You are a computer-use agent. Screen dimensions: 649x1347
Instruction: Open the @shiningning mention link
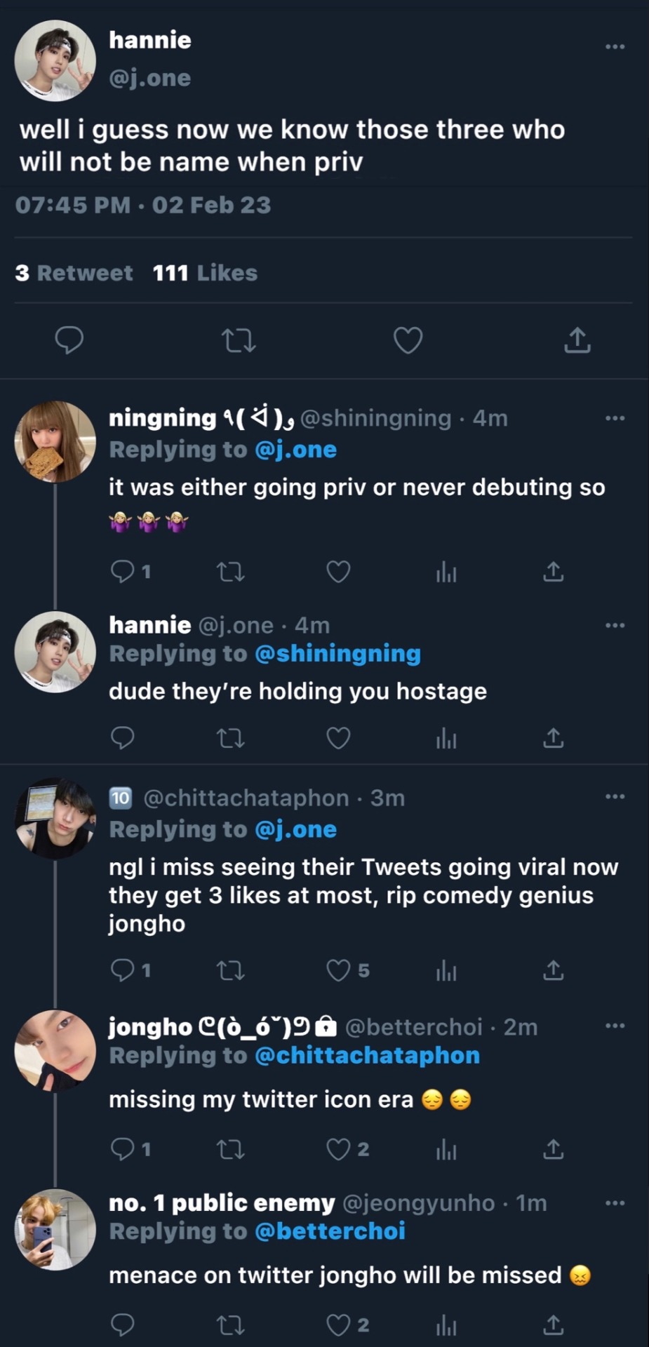pyautogui.click(x=337, y=654)
